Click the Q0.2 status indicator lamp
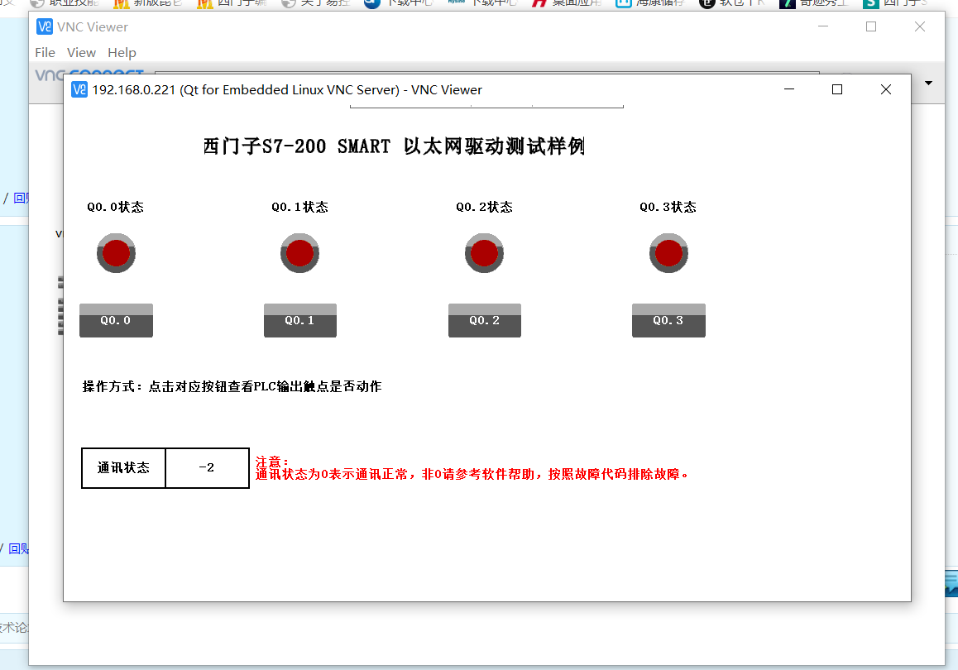958x670 pixels. pos(484,253)
